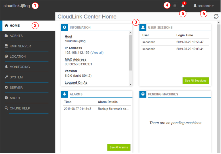The image size is (221, 154).
Task: Click the System wrench icon
Action: tap(7, 77)
